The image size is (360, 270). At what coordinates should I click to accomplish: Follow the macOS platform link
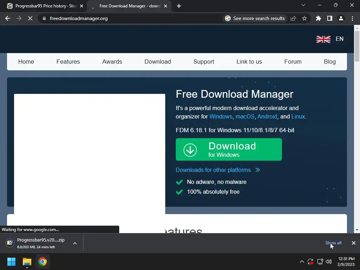245,116
